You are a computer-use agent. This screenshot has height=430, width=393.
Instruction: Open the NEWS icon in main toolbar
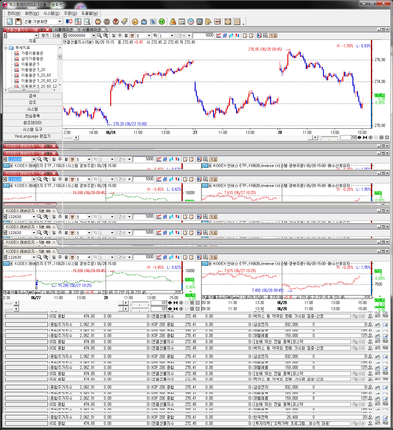pyautogui.click(x=217, y=21)
